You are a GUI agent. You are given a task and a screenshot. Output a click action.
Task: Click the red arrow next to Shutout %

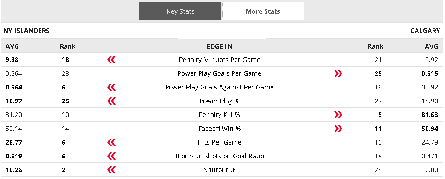[x=111, y=170]
